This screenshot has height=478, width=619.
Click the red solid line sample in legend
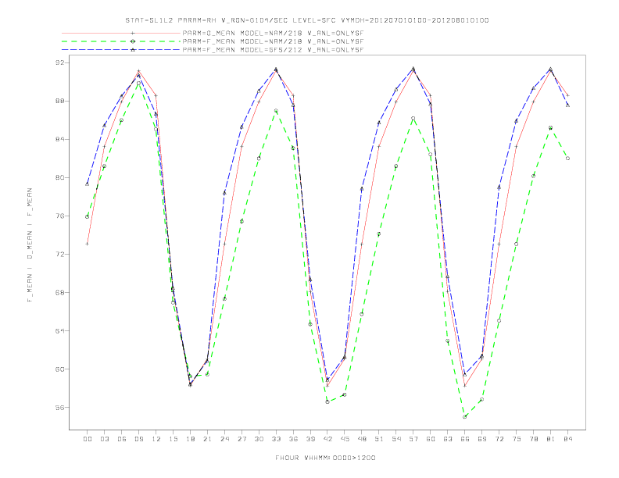pyautogui.click(x=121, y=34)
